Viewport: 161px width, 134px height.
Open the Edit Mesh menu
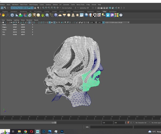coord(15,5)
